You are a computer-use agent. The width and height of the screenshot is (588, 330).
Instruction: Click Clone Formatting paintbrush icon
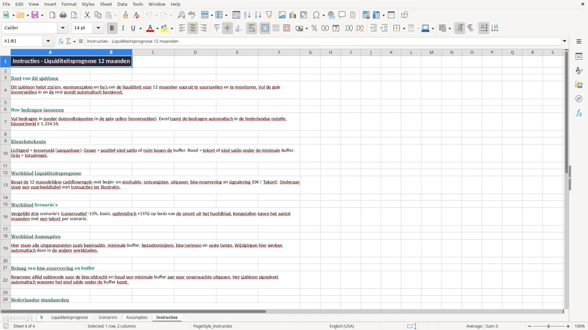pyautogui.click(x=126, y=15)
